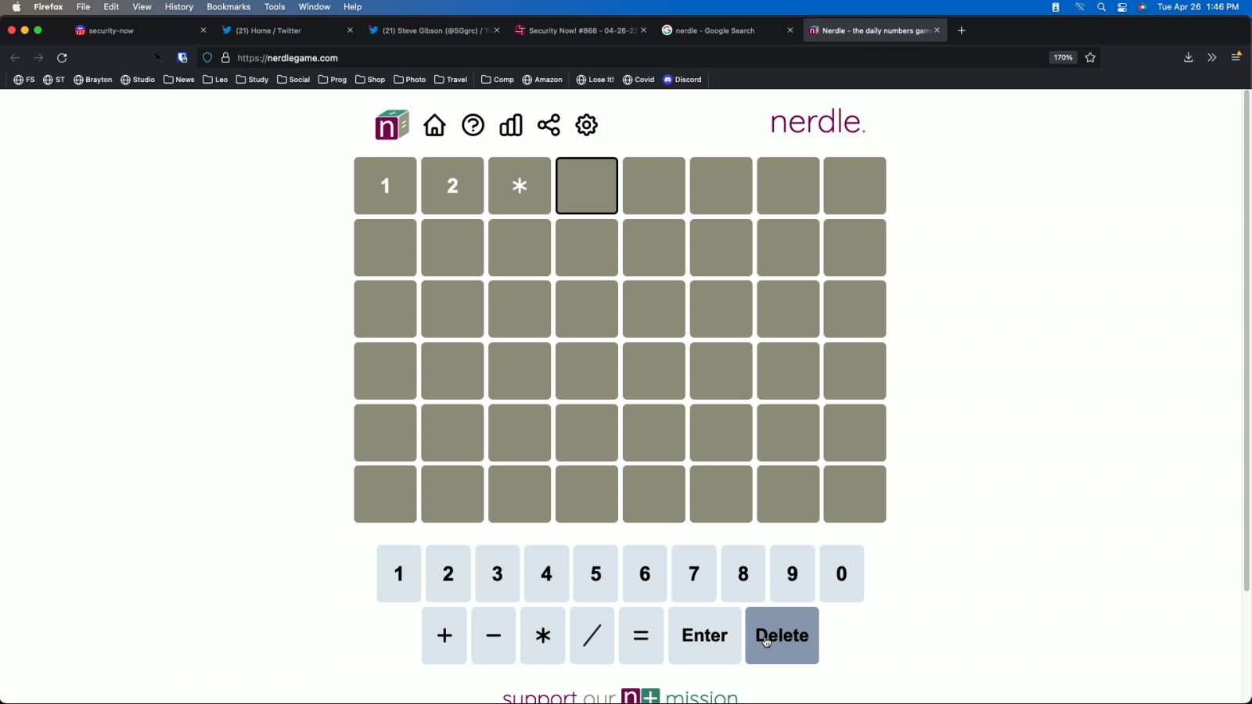Open the News bookmarks folder
This screenshot has width=1252, height=704.
[x=179, y=80]
